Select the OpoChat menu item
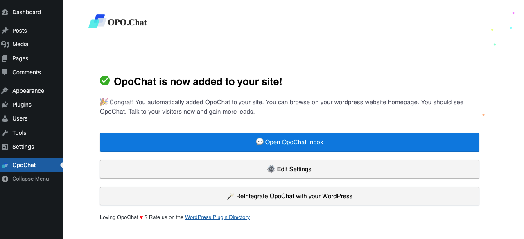This screenshot has height=239, width=524. (x=32, y=165)
